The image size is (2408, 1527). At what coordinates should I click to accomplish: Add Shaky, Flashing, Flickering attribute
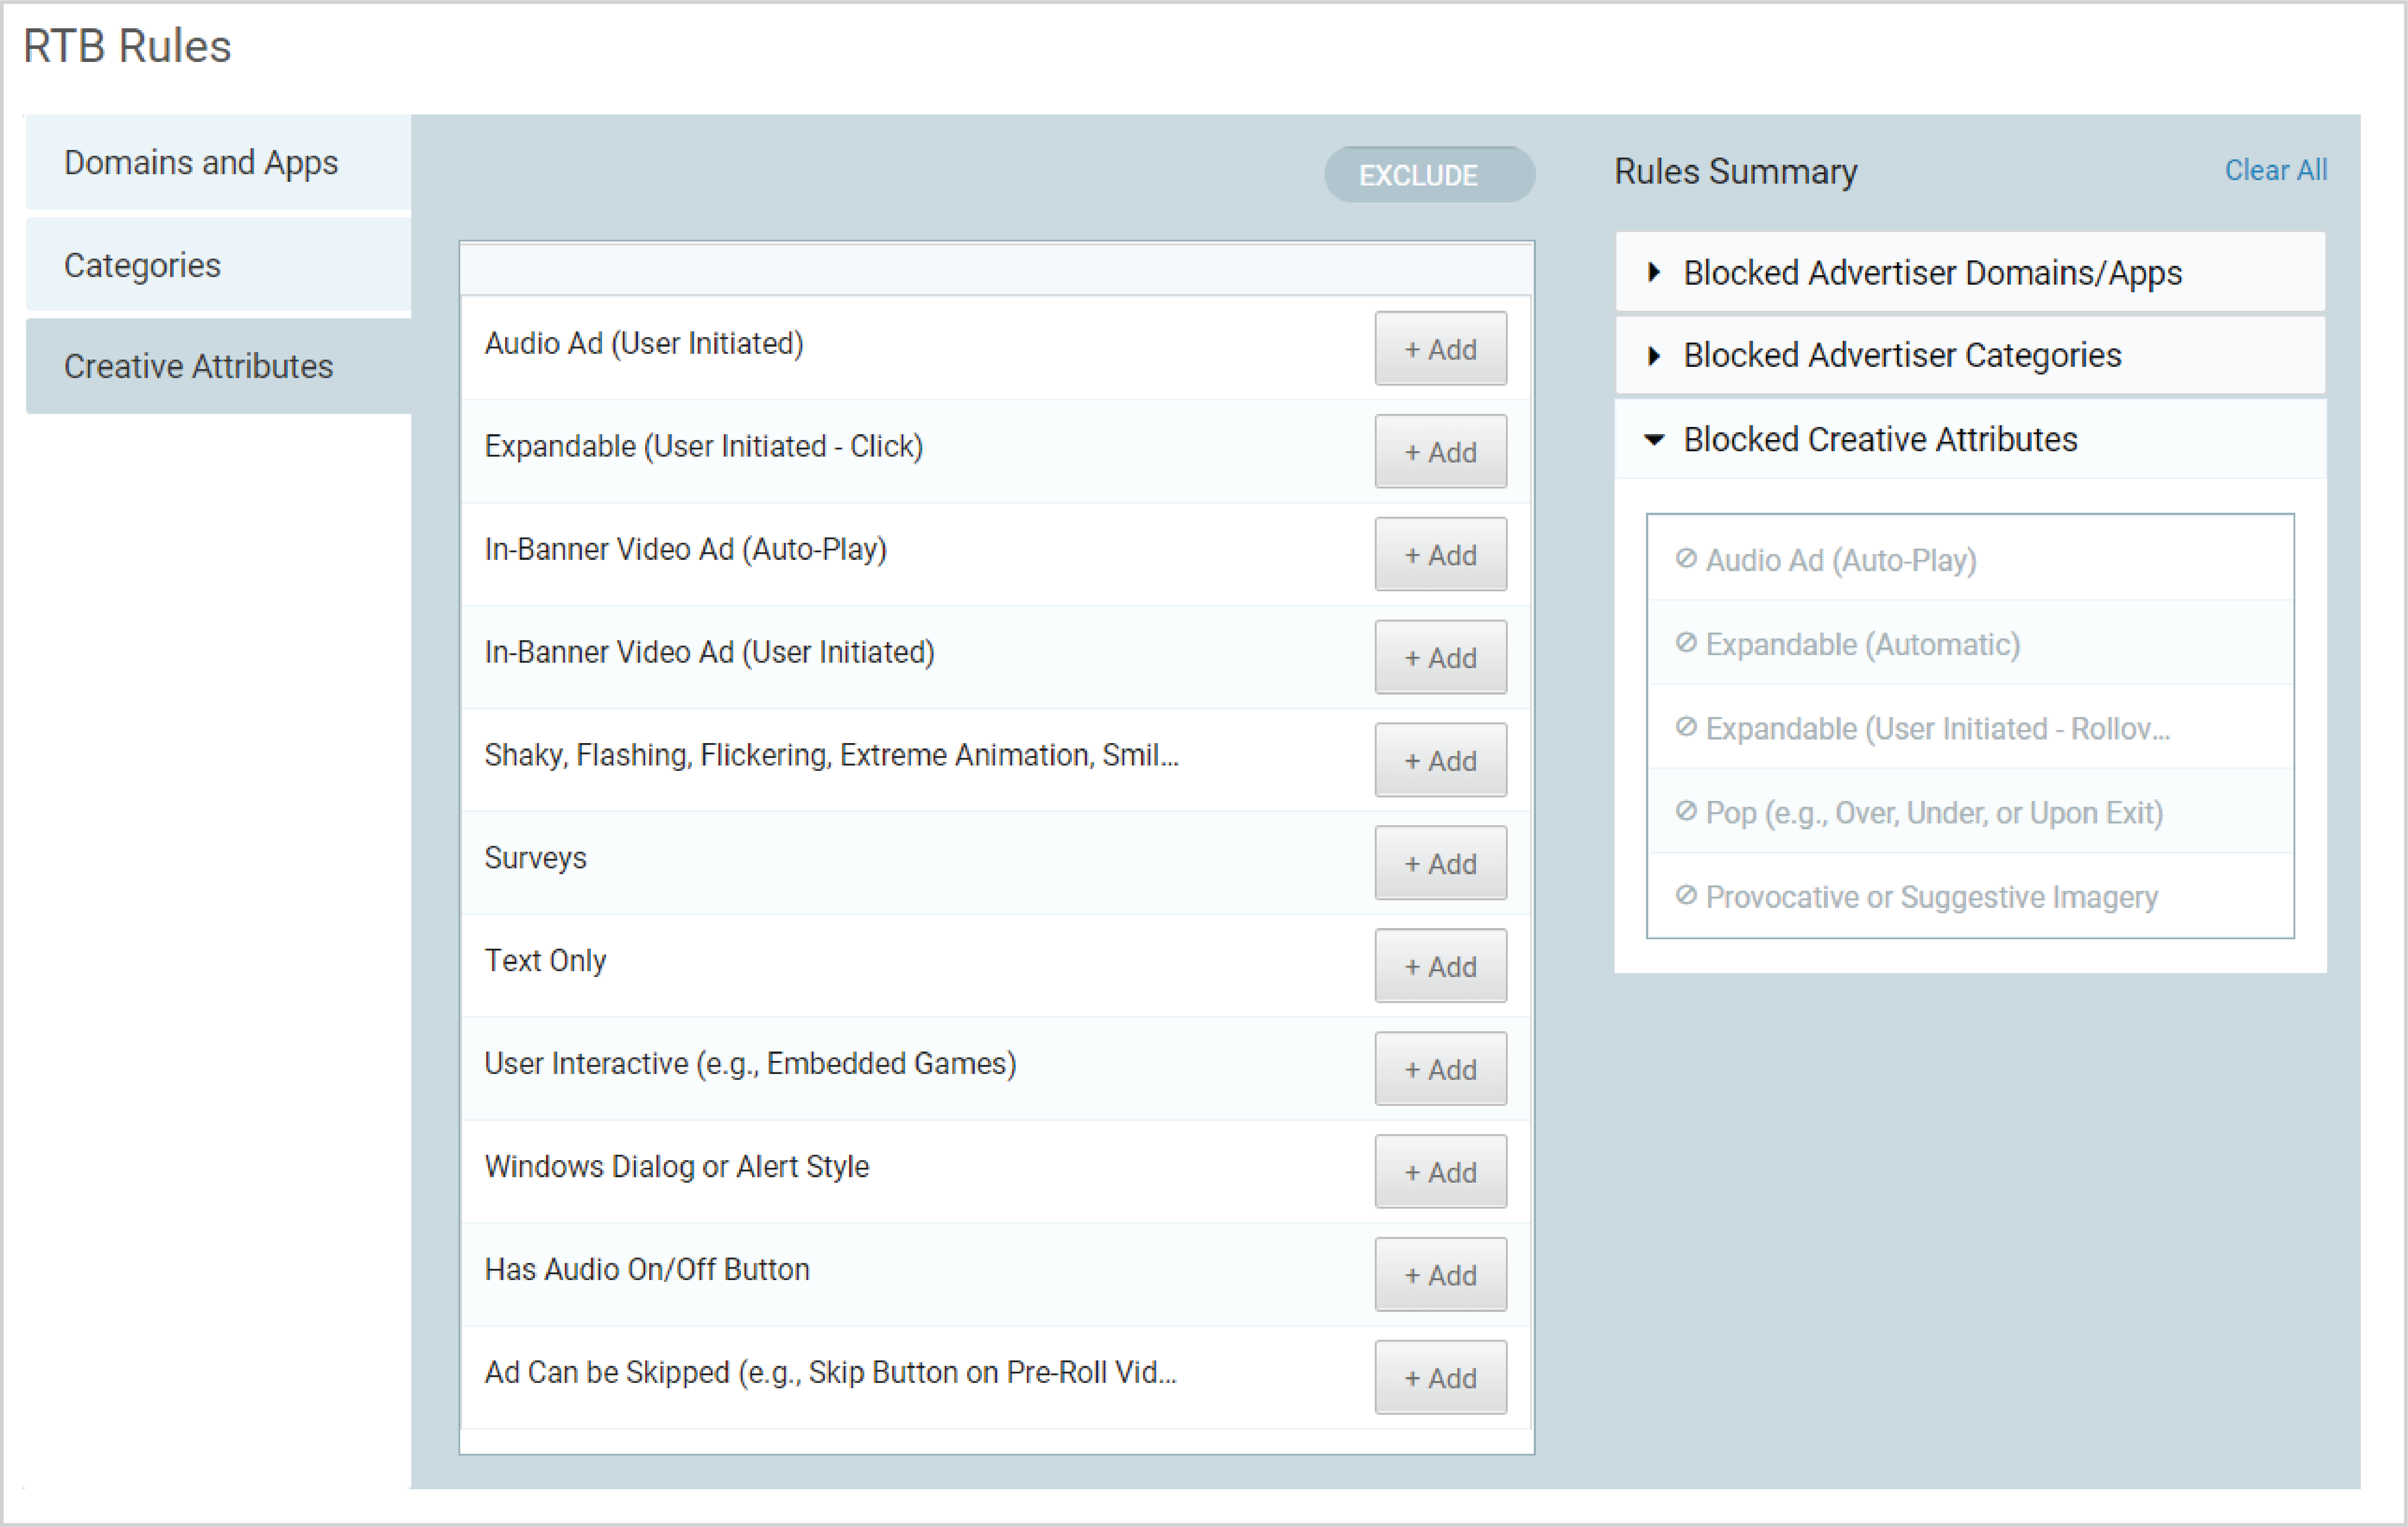(1440, 761)
